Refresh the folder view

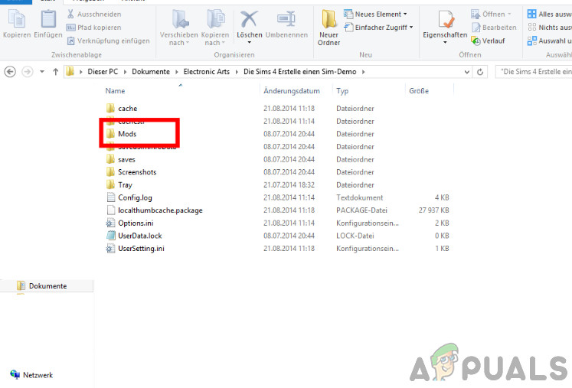tap(480, 72)
